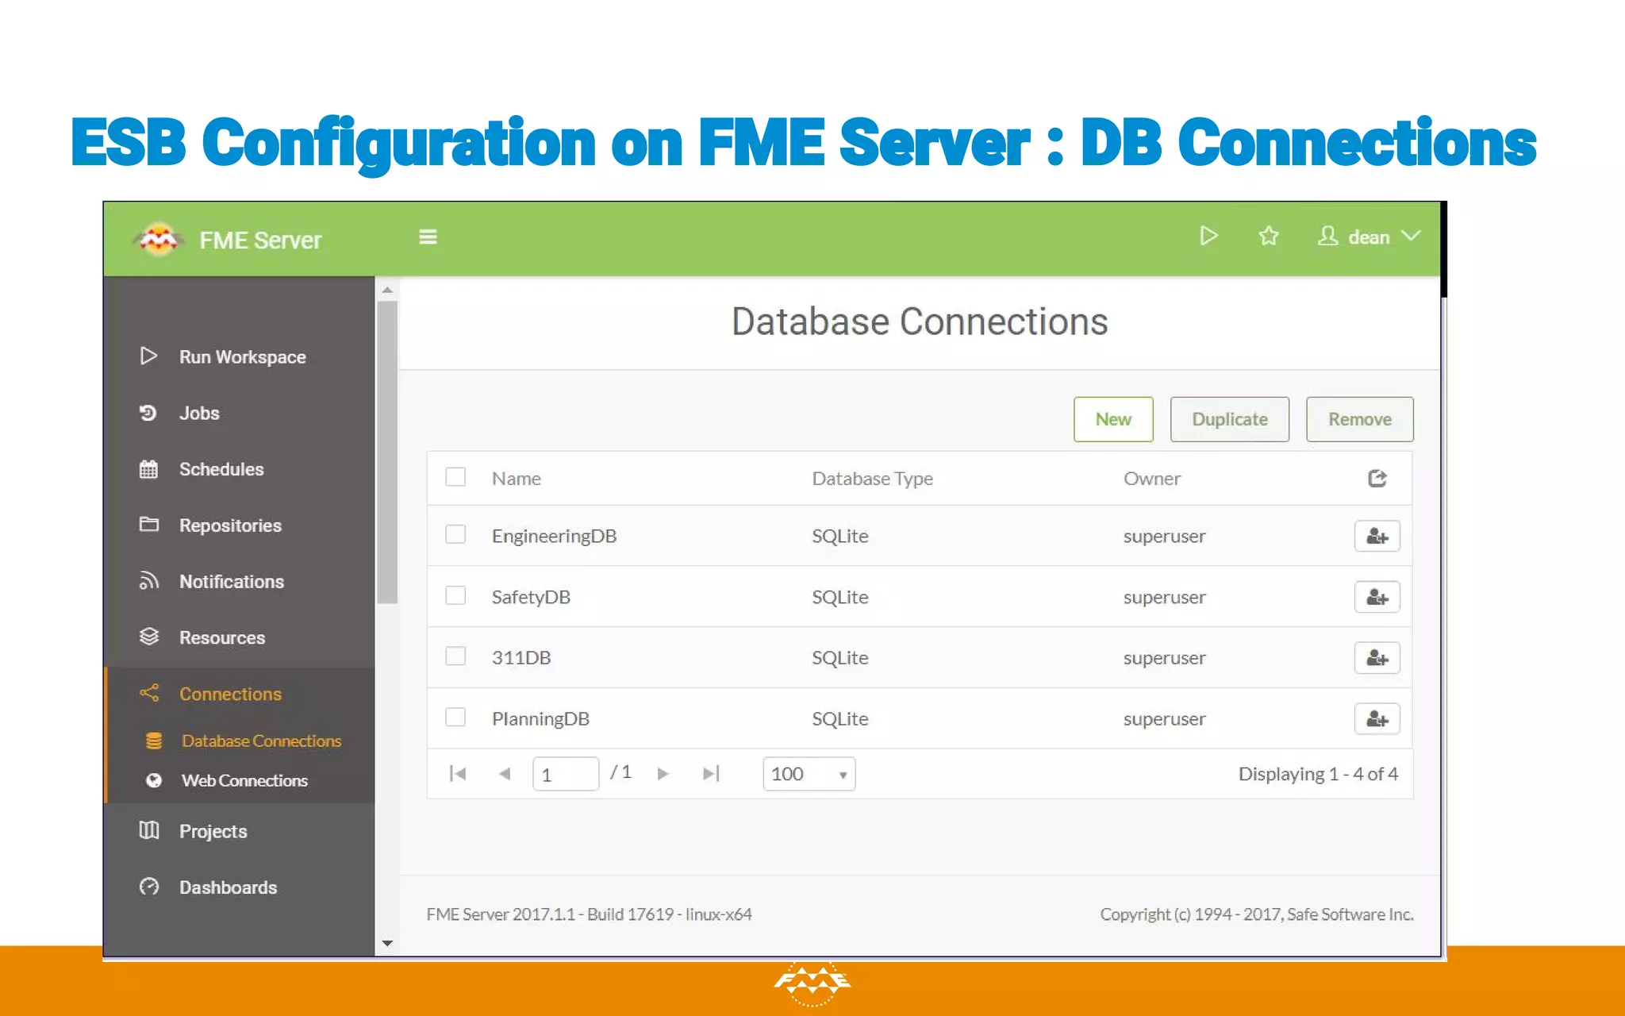The image size is (1625, 1016).
Task: Select the EngineeringDB row checkbox
Action: pyautogui.click(x=455, y=534)
